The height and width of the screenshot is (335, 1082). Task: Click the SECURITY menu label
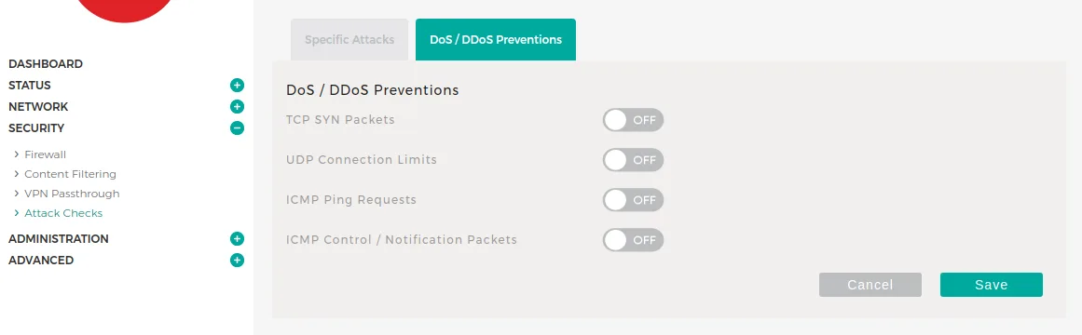click(x=36, y=128)
